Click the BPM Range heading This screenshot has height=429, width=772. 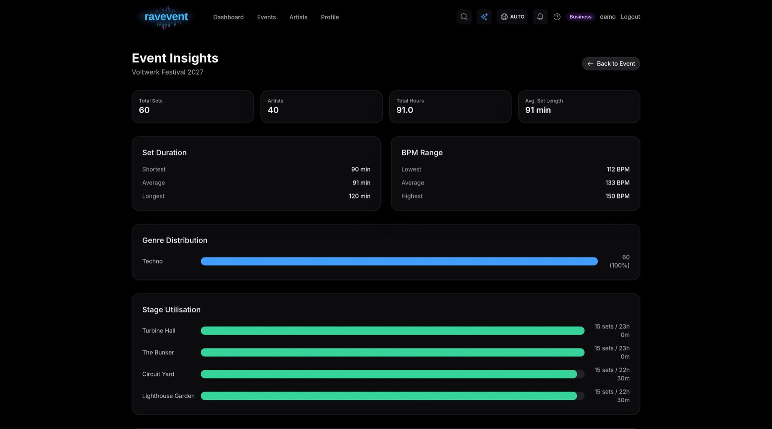(422, 153)
